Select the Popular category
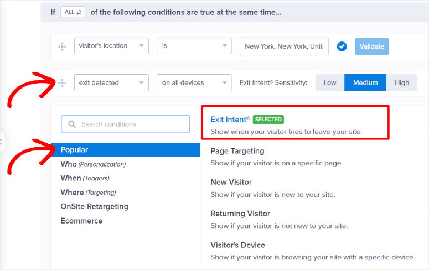This screenshot has width=429, height=270. pos(74,150)
